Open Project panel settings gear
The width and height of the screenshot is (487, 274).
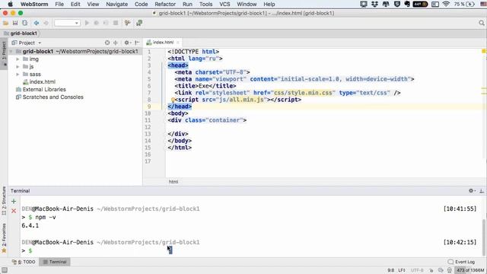[x=128, y=43]
